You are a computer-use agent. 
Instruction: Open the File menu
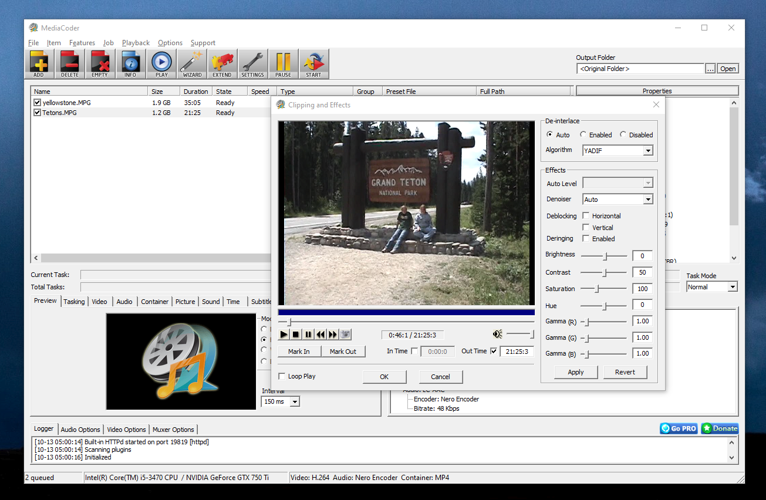(x=33, y=43)
